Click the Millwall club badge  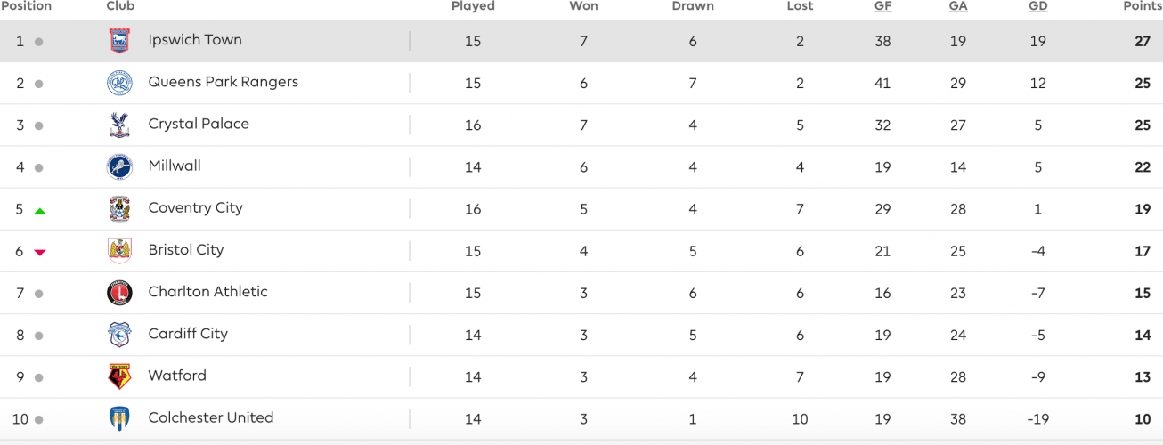pos(119,166)
